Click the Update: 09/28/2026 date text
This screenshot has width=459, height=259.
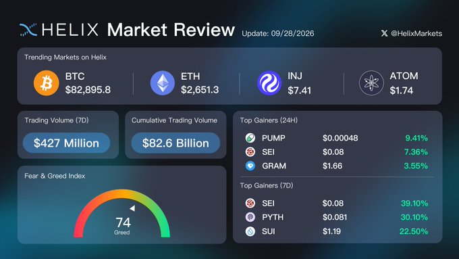tap(278, 33)
